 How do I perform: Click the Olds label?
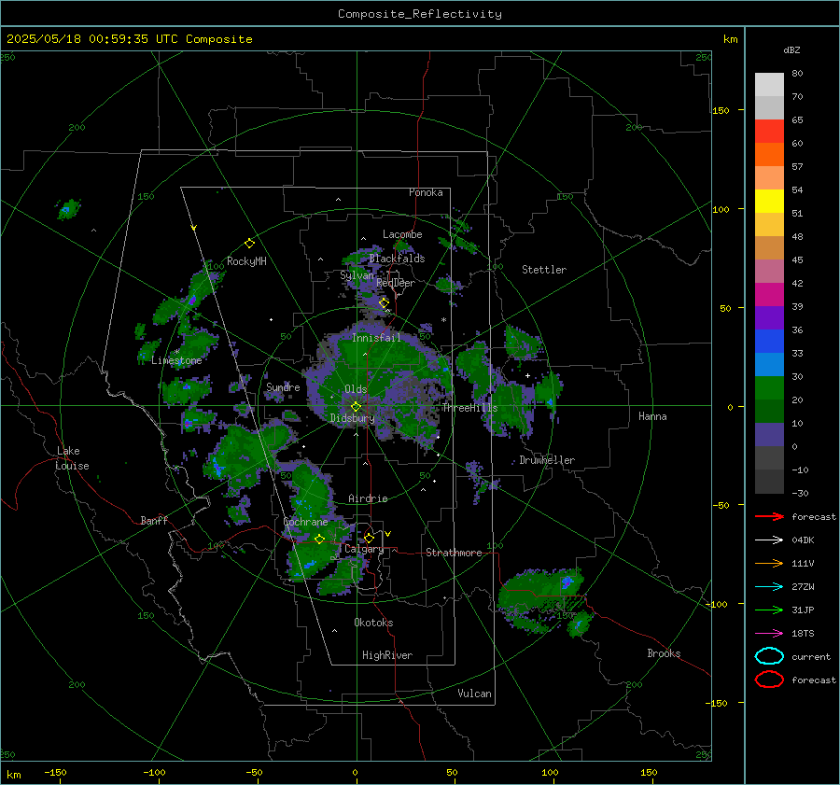coord(356,389)
